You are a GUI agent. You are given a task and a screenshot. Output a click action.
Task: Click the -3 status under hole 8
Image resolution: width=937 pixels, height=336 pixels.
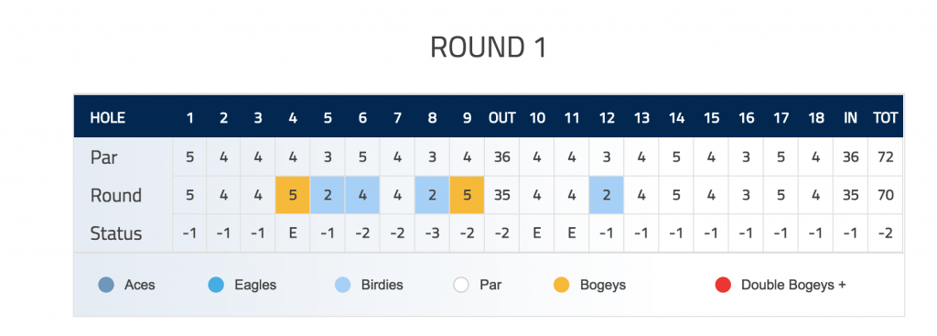click(432, 233)
